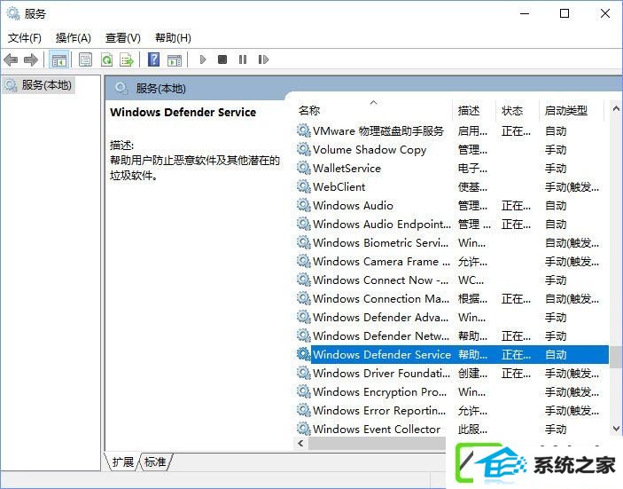Select Windows Biometric Service name
The height and width of the screenshot is (489, 623).
click(x=381, y=242)
